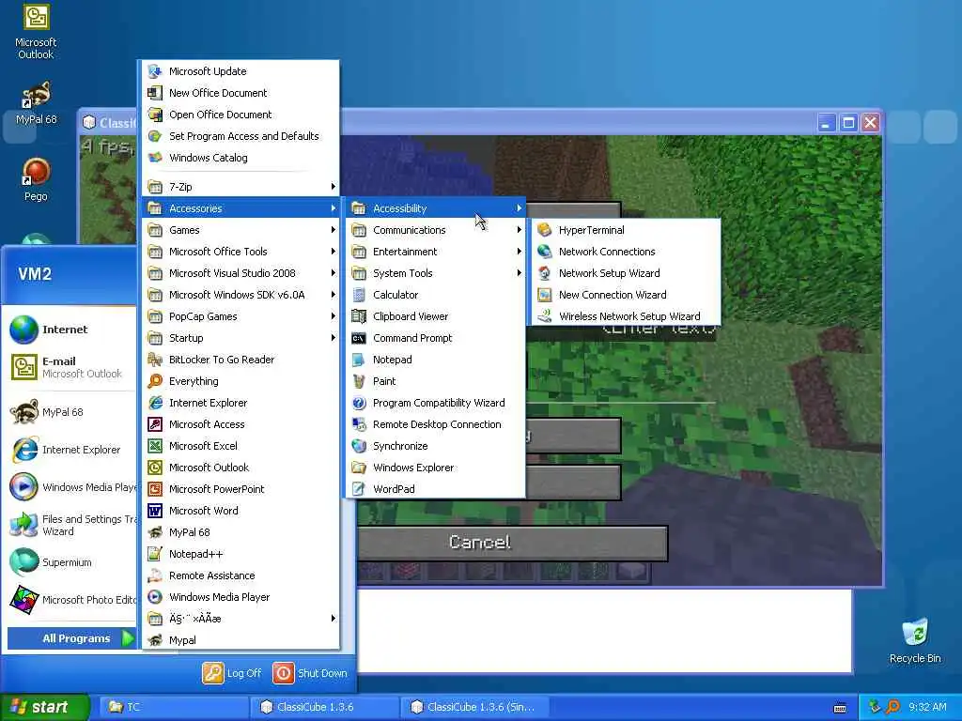Expand System Tools submenu
962x721 pixels.
click(x=436, y=273)
